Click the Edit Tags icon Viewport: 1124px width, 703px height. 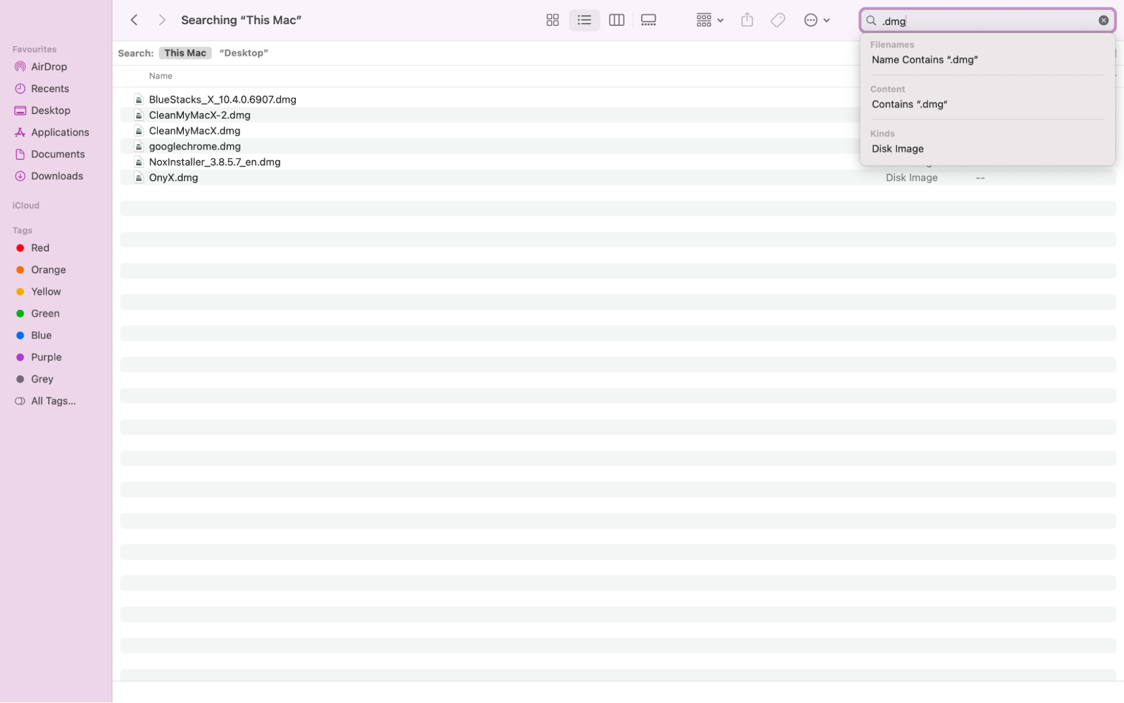[778, 20]
